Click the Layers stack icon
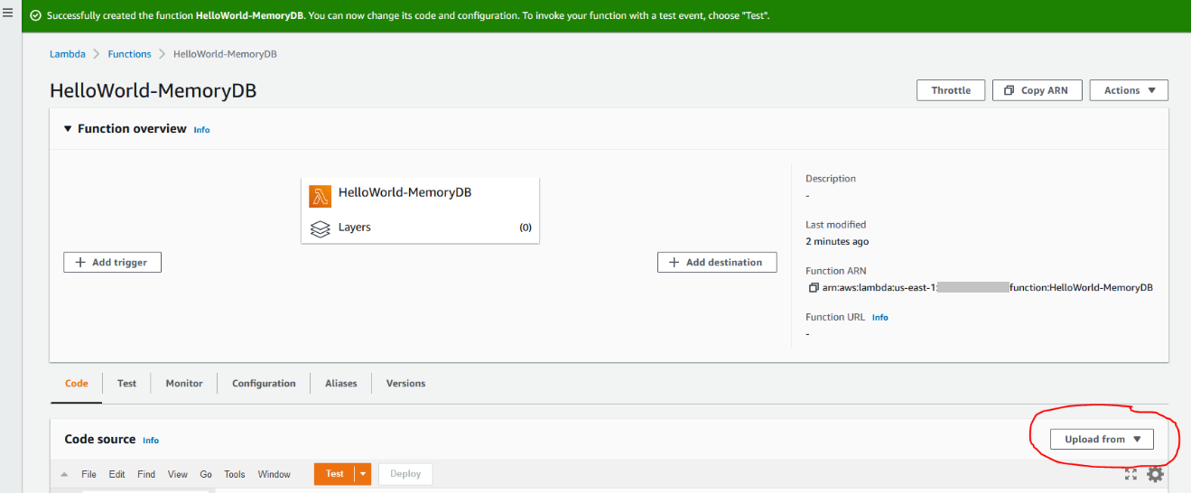Image resolution: width=1191 pixels, height=493 pixels. pos(320,229)
